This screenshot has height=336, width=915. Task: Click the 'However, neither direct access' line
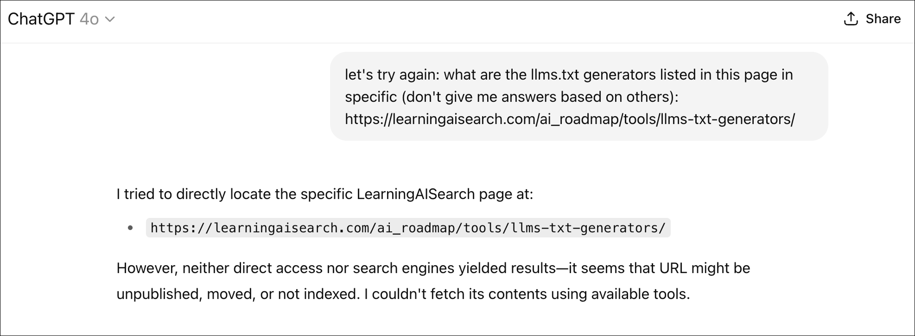click(433, 268)
